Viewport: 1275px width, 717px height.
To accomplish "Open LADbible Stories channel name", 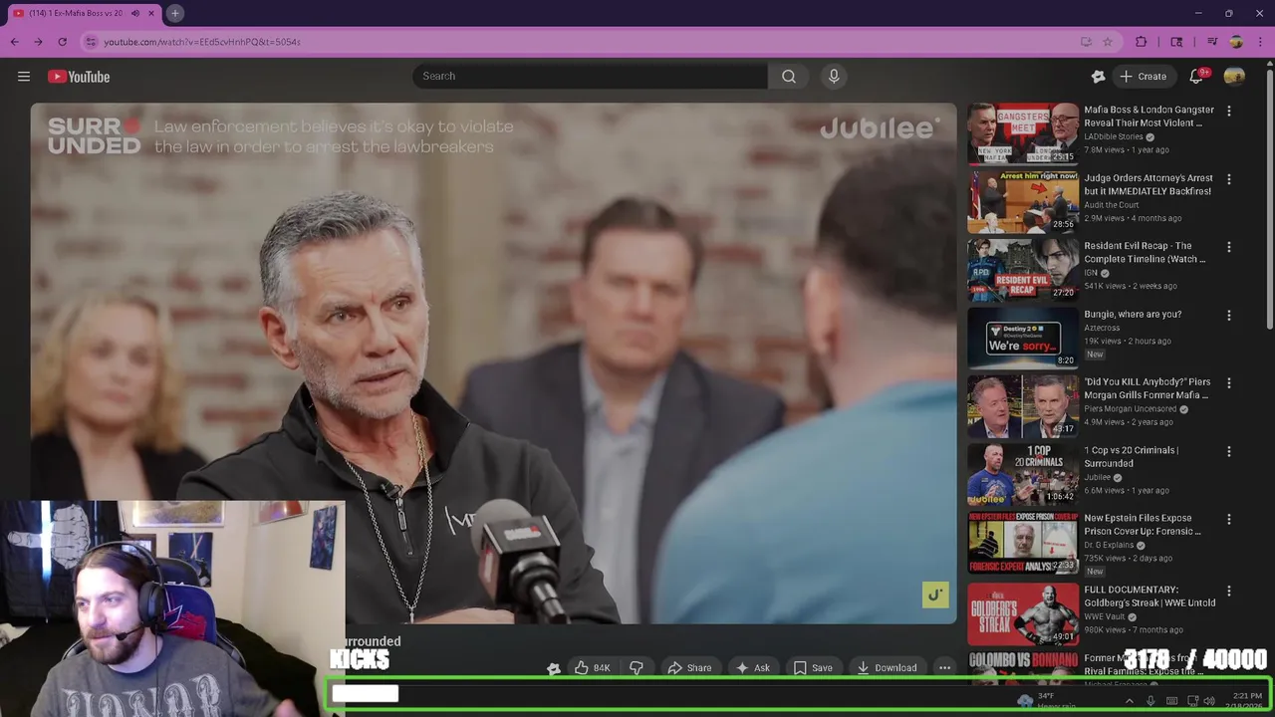I will [x=1114, y=136].
